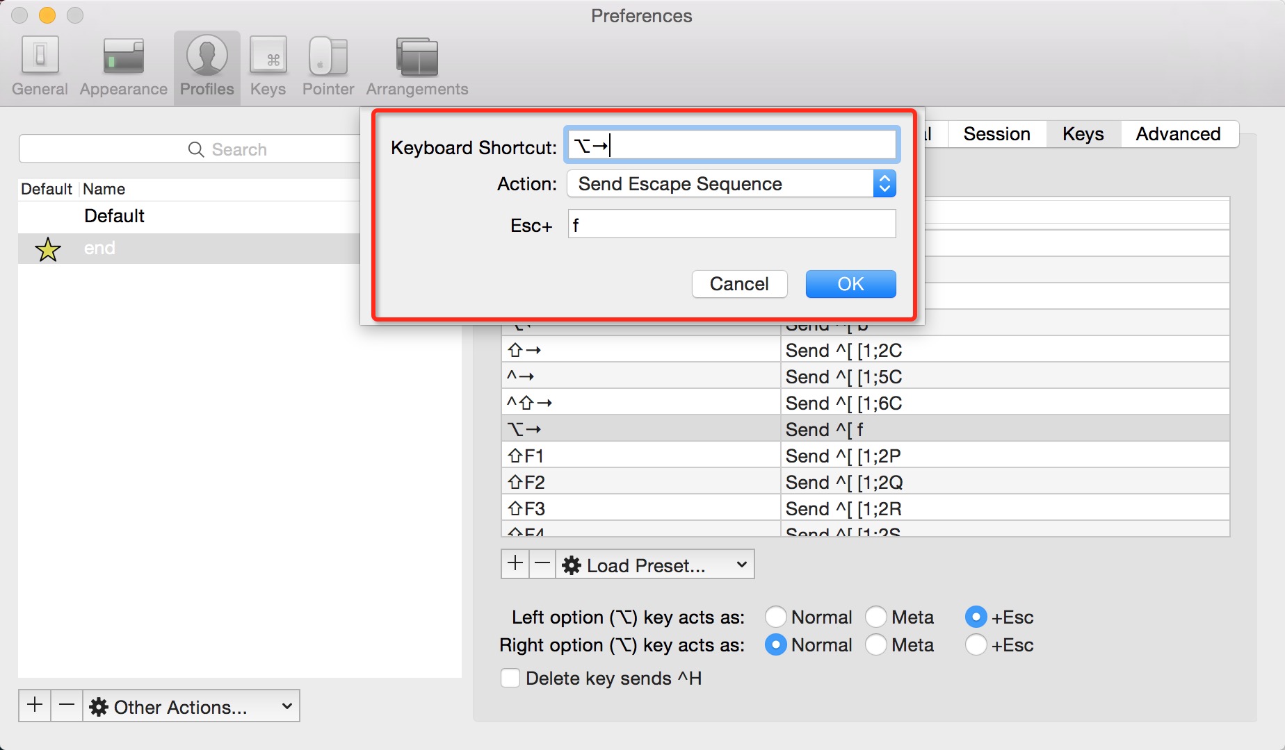The width and height of the screenshot is (1285, 750).
Task: Cancel the keyboard shortcut dialog
Action: (x=739, y=284)
